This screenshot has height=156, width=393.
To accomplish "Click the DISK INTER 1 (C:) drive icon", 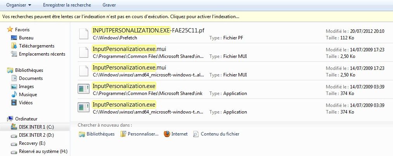I will pyautogui.click(x=14, y=127).
